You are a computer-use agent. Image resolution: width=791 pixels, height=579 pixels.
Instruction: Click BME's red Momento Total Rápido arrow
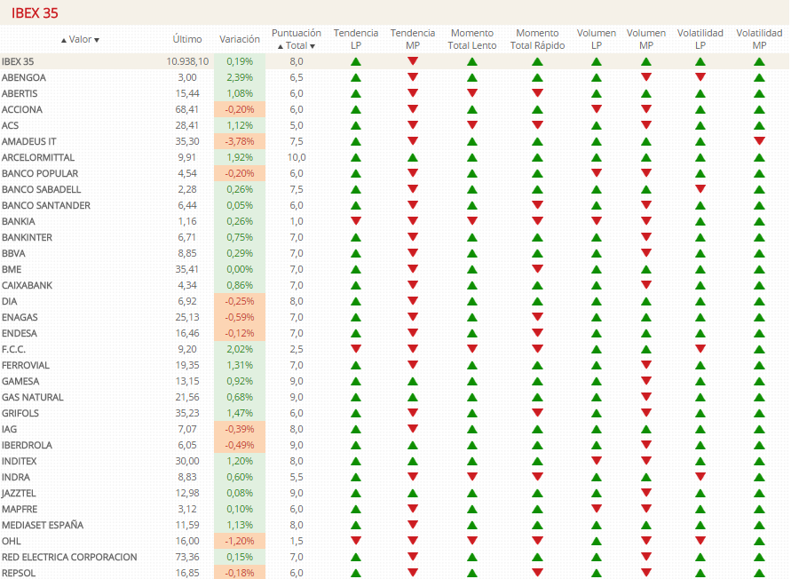tap(537, 268)
